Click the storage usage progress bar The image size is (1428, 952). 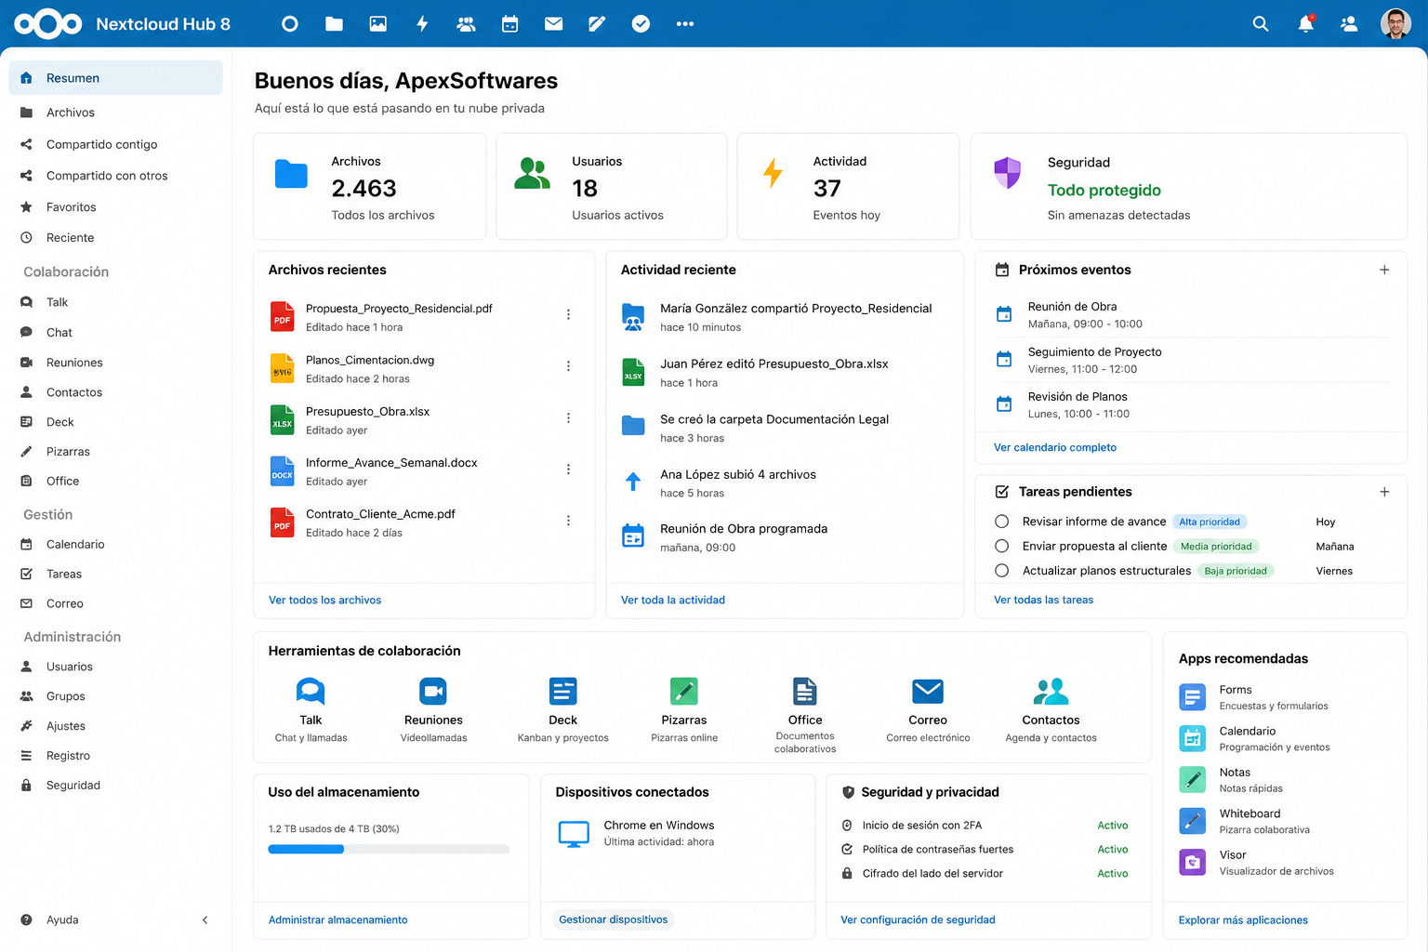pos(389,850)
